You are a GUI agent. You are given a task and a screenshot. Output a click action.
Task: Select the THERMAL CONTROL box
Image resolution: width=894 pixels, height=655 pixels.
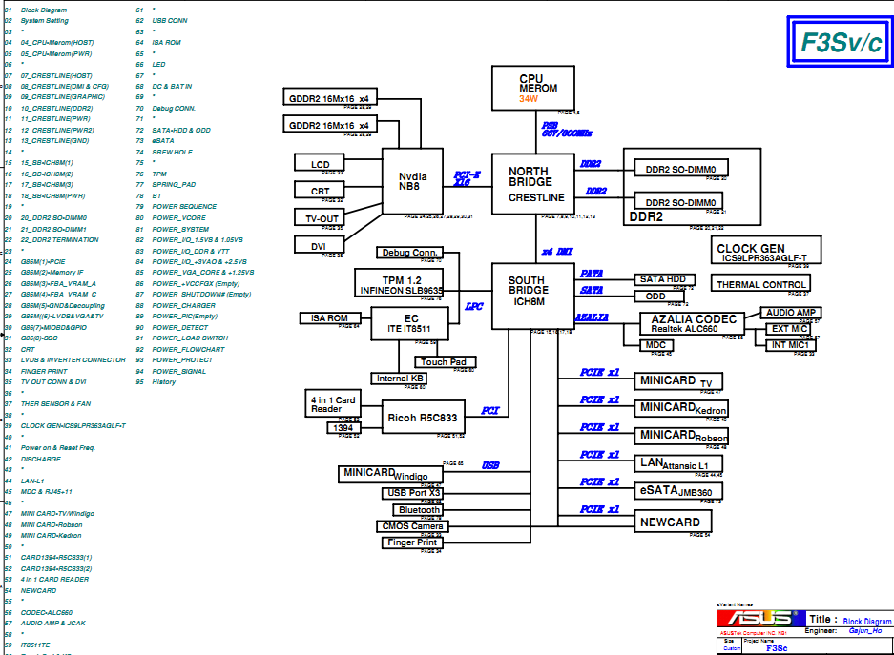pos(760,283)
